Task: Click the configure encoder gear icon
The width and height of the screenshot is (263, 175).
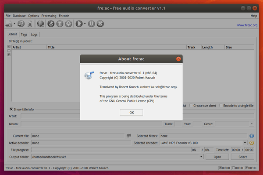Action: (x=68, y=24)
